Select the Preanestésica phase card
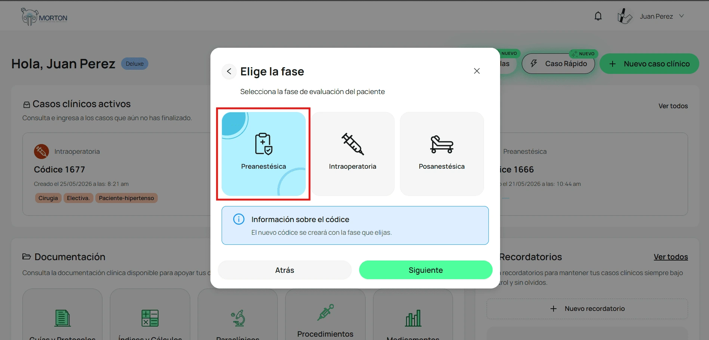Viewport: 709px width, 340px height. (x=263, y=154)
